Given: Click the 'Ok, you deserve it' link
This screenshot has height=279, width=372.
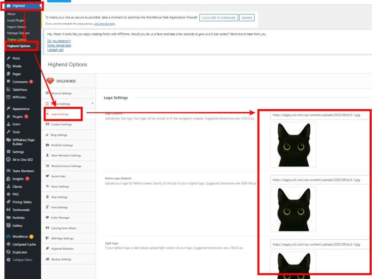Looking at the screenshot, I should (58, 41).
